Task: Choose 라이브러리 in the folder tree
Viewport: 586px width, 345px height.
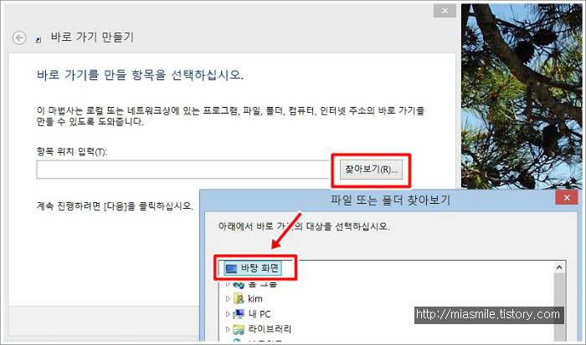Action: pos(270,329)
